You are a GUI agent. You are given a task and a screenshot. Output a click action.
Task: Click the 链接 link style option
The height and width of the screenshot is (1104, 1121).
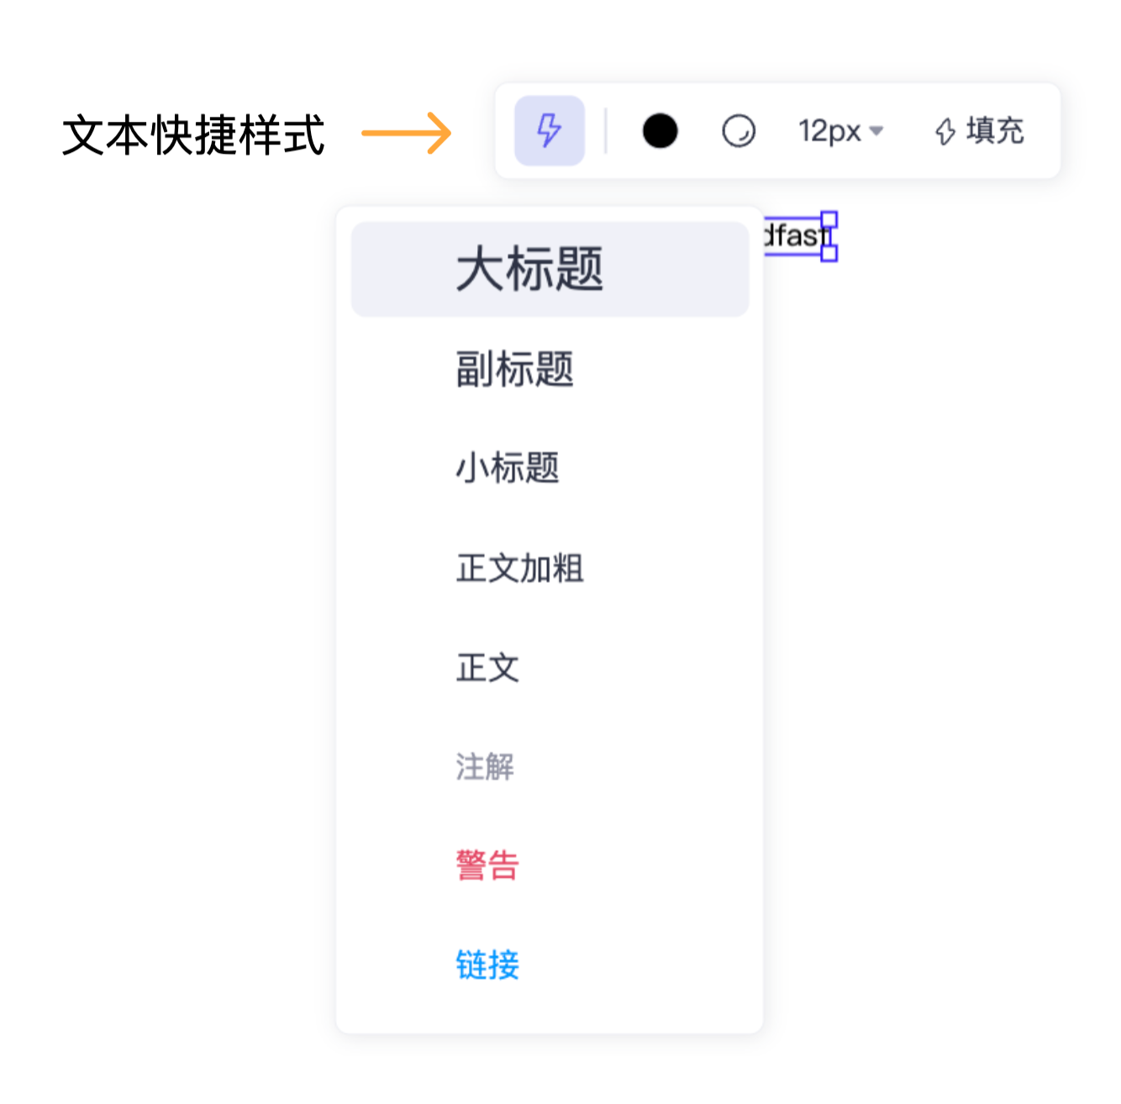coord(487,965)
